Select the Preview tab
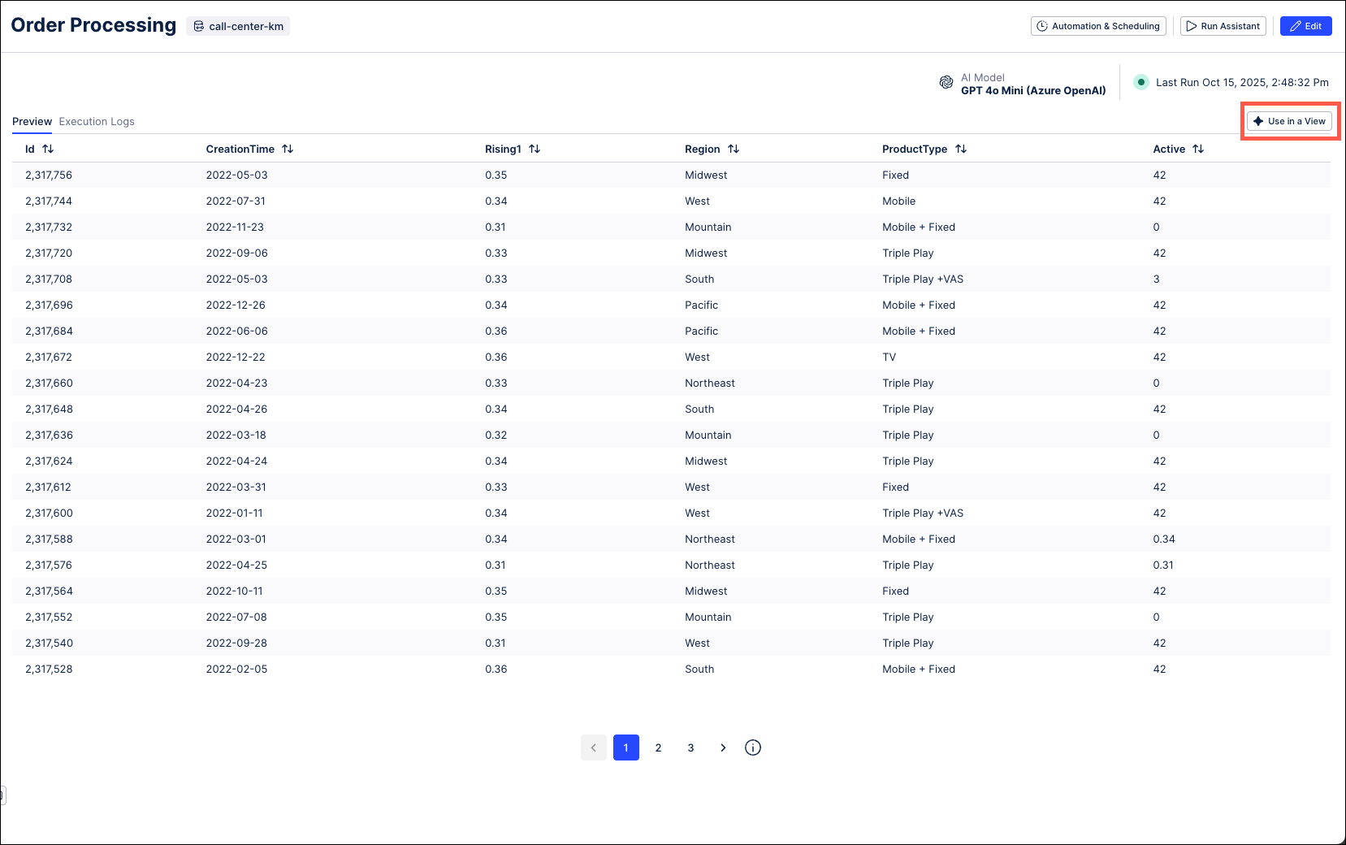This screenshot has height=845, width=1346. [32, 121]
